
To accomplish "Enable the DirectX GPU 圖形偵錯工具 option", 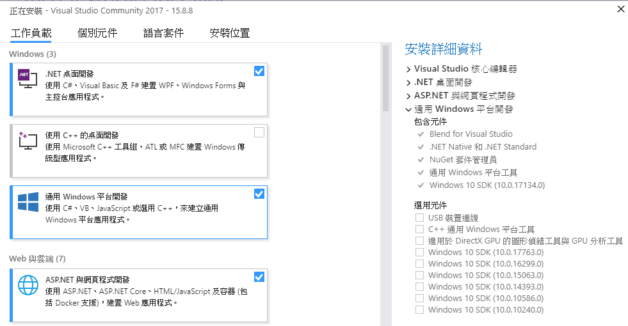I will click(419, 241).
